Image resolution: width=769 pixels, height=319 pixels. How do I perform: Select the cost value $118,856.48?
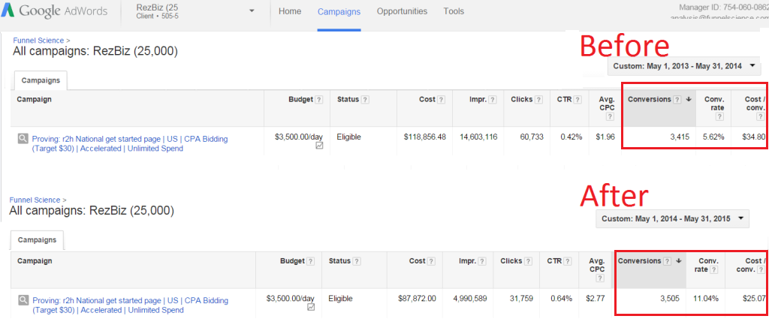click(425, 137)
